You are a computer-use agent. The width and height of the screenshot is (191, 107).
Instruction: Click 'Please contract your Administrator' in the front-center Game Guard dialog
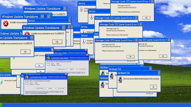[x=113, y=51]
